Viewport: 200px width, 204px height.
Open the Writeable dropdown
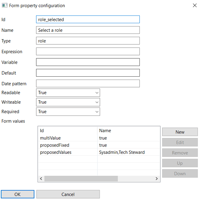pyautogui.click(x=68, y=102)
